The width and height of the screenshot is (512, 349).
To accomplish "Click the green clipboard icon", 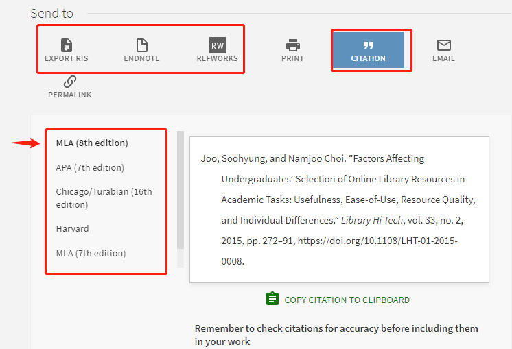I will coord(272,299).
